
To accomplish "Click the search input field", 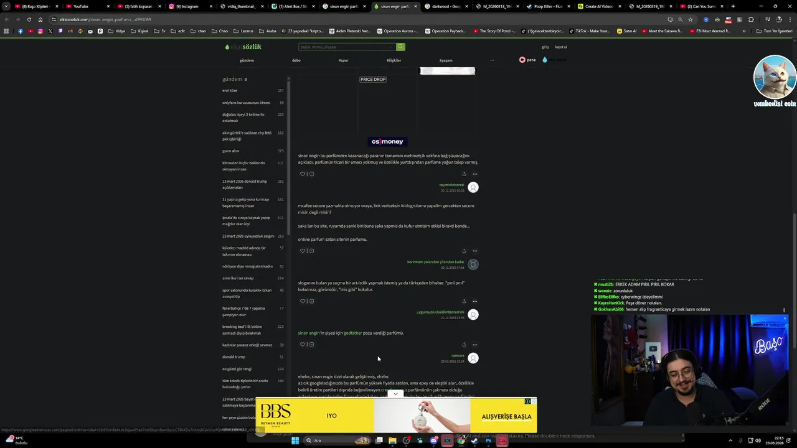I will click(347, 47).
